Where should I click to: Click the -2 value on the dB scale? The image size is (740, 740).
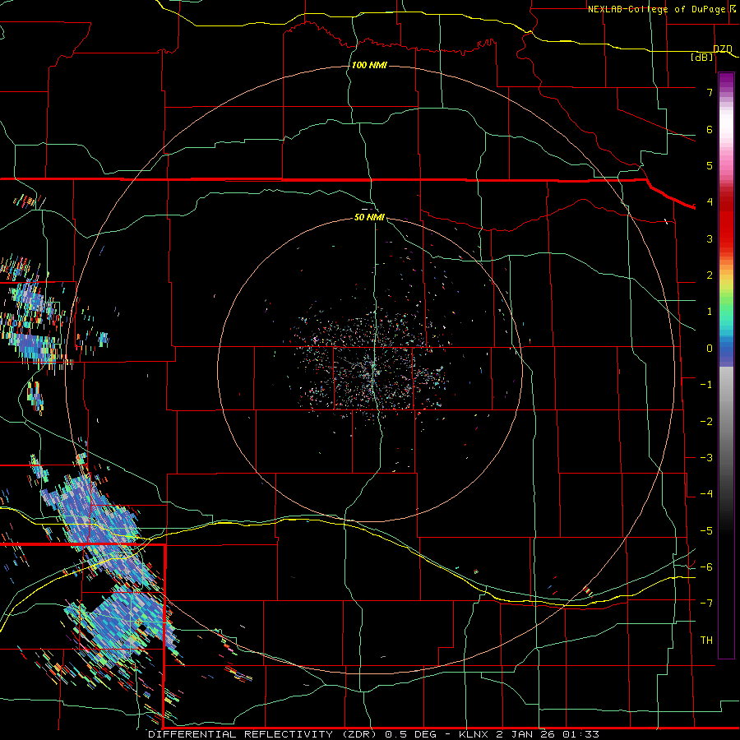coord(706,422)
